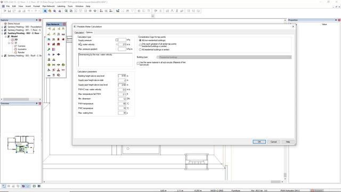
Task: Click the Min. dimension input field
Action: point(122,99)
